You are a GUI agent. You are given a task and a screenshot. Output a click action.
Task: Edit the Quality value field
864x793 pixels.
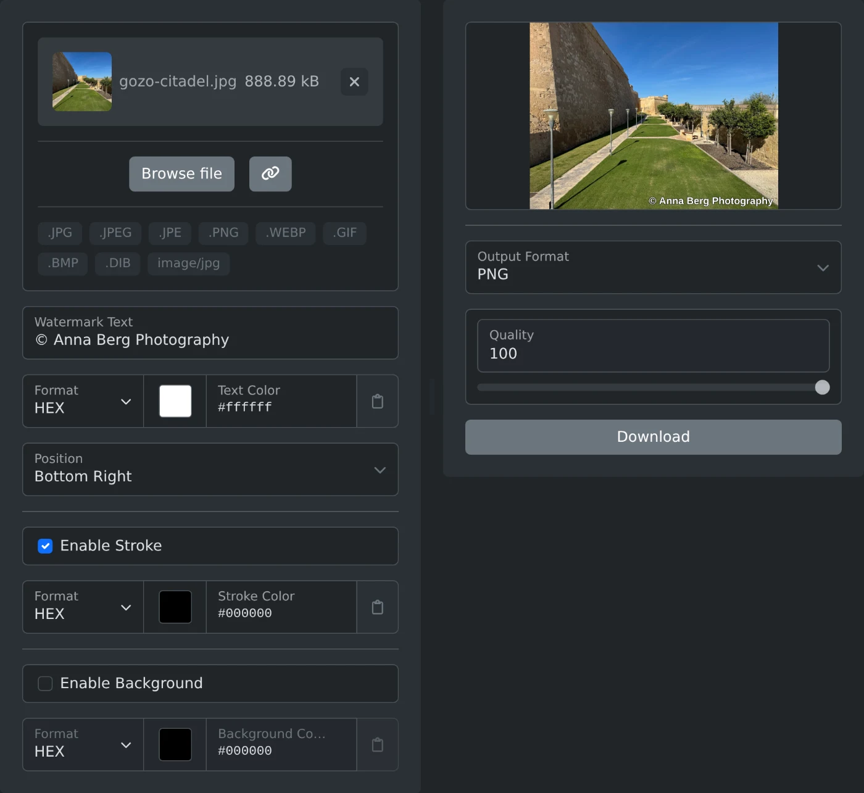tap(653, 346)
